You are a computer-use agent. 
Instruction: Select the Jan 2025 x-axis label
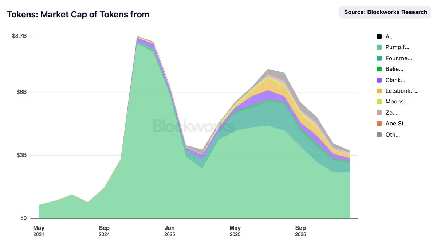point(170,231)
